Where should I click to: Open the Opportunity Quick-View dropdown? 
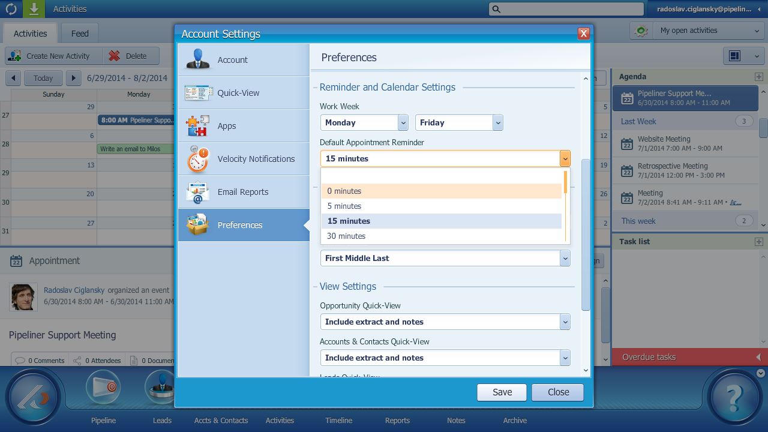(x=445, y=322)
